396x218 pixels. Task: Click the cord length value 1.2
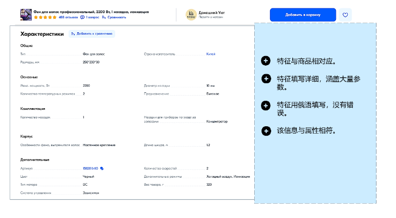(x=208, y=145)
